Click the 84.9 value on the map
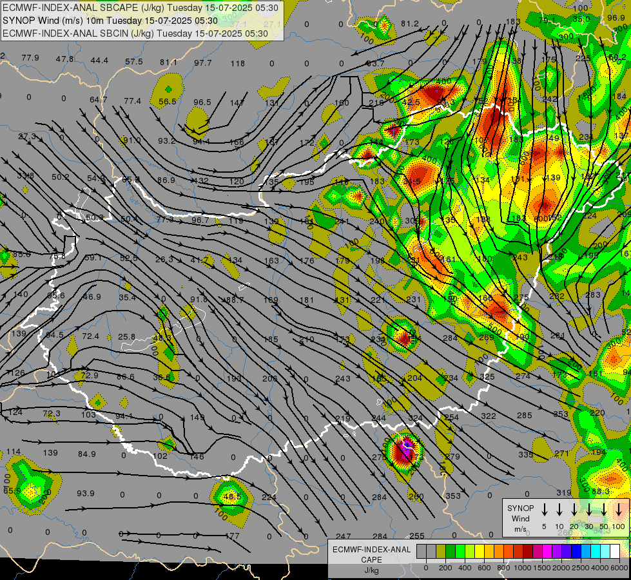631x580 pixels. (x=87, y=454)
